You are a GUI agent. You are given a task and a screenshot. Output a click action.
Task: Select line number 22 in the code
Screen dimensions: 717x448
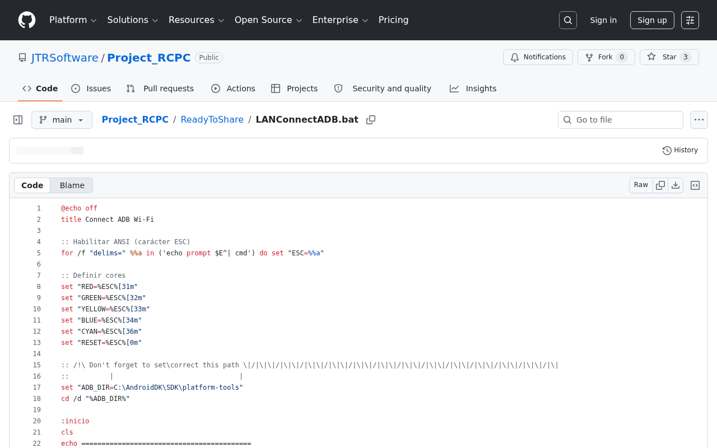coord(37,444)
